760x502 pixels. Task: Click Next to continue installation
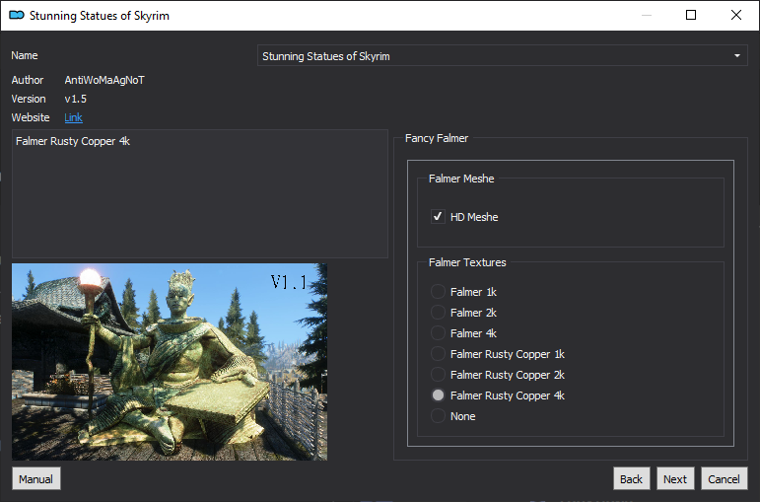pos(675,478)
